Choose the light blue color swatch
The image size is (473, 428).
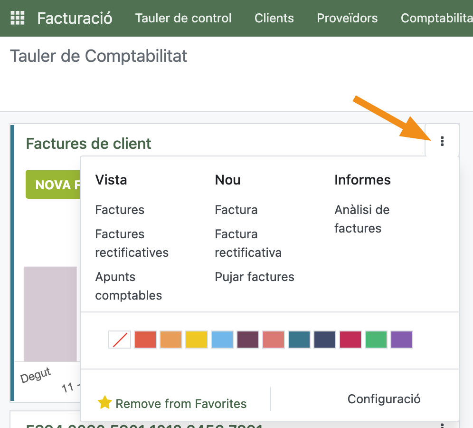click(222, 340)
